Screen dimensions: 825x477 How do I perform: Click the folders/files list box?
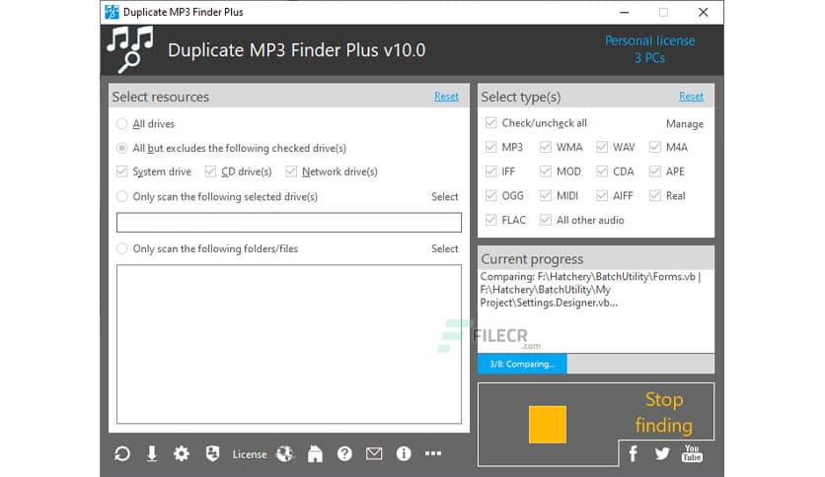289,344
